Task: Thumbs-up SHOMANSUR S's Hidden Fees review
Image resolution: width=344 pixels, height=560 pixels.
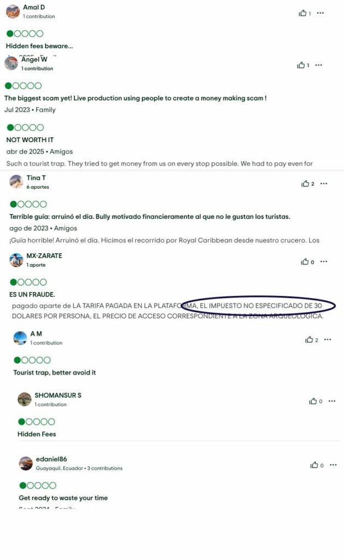Action: [x=313, y=401]
